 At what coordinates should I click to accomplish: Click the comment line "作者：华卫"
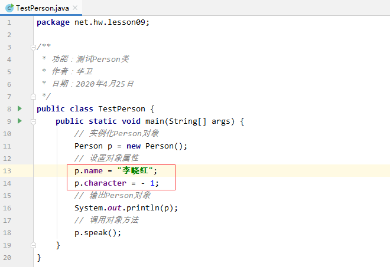point(72,71)
